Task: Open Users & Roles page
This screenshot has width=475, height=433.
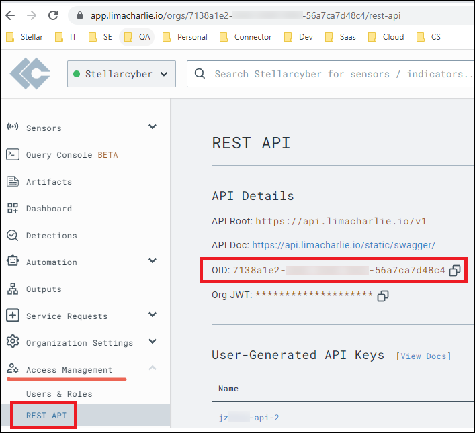Action: point(59,393)
